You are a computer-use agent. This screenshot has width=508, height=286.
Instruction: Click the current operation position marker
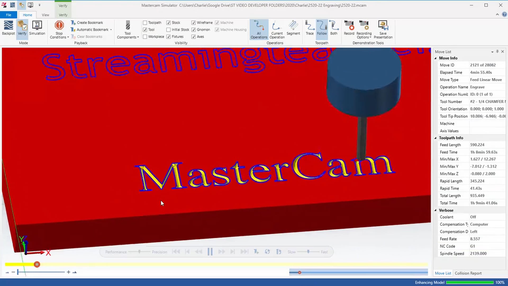300,272
